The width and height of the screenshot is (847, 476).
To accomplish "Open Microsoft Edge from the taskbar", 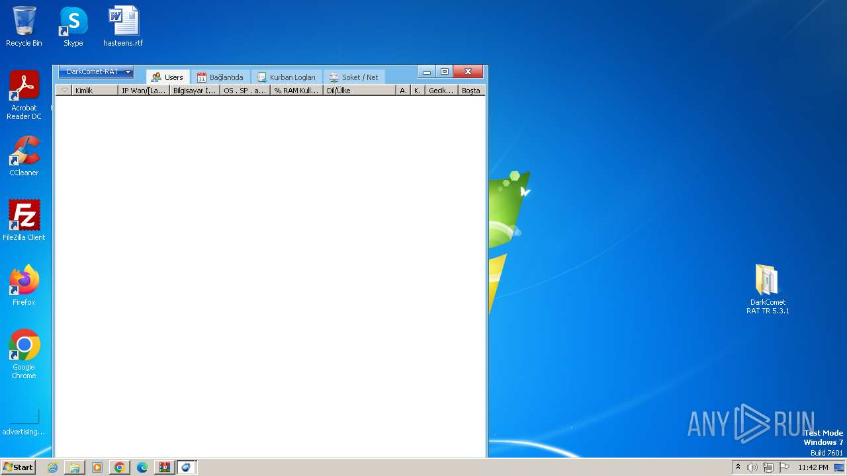I will pos(142,467).
